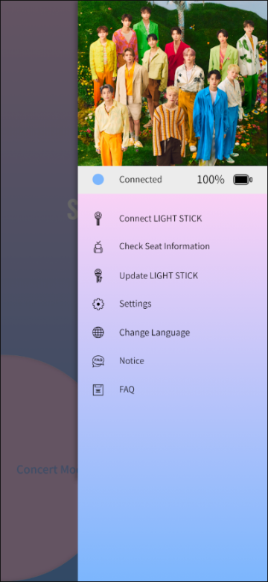Open the Notice page
This screenshot has height=582, width=268.
(132, 361)
